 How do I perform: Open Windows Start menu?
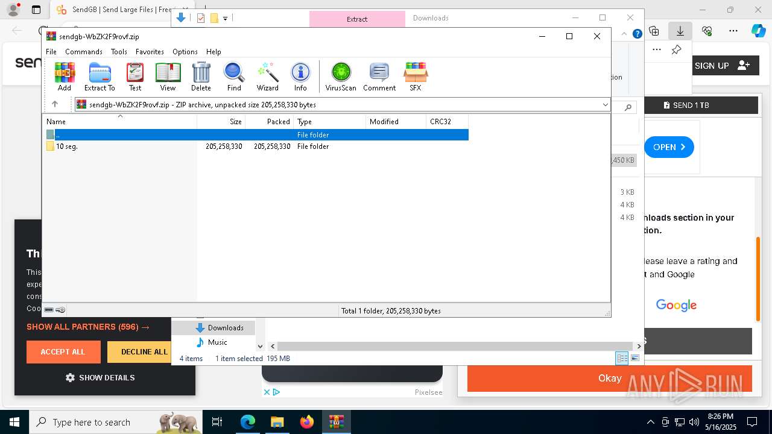[x=14, y=422]
